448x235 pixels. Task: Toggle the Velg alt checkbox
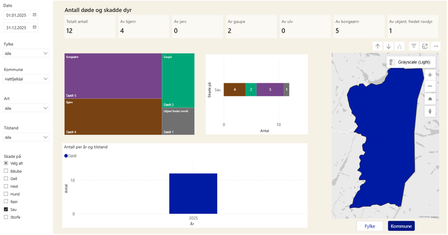[x=6, y=163]
